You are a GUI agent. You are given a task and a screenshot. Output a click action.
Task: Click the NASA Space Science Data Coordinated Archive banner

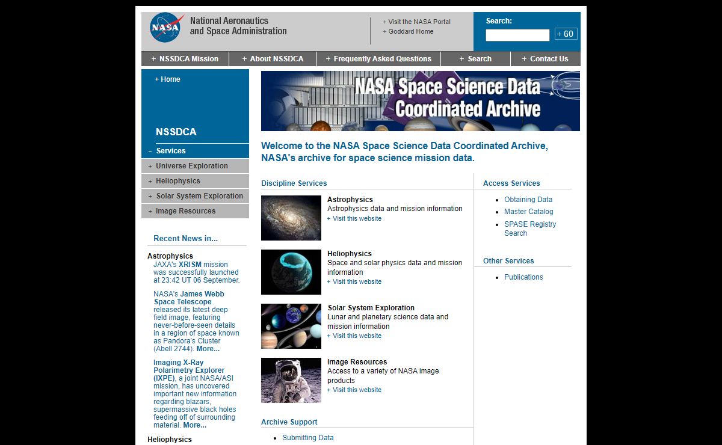(421, 101)
